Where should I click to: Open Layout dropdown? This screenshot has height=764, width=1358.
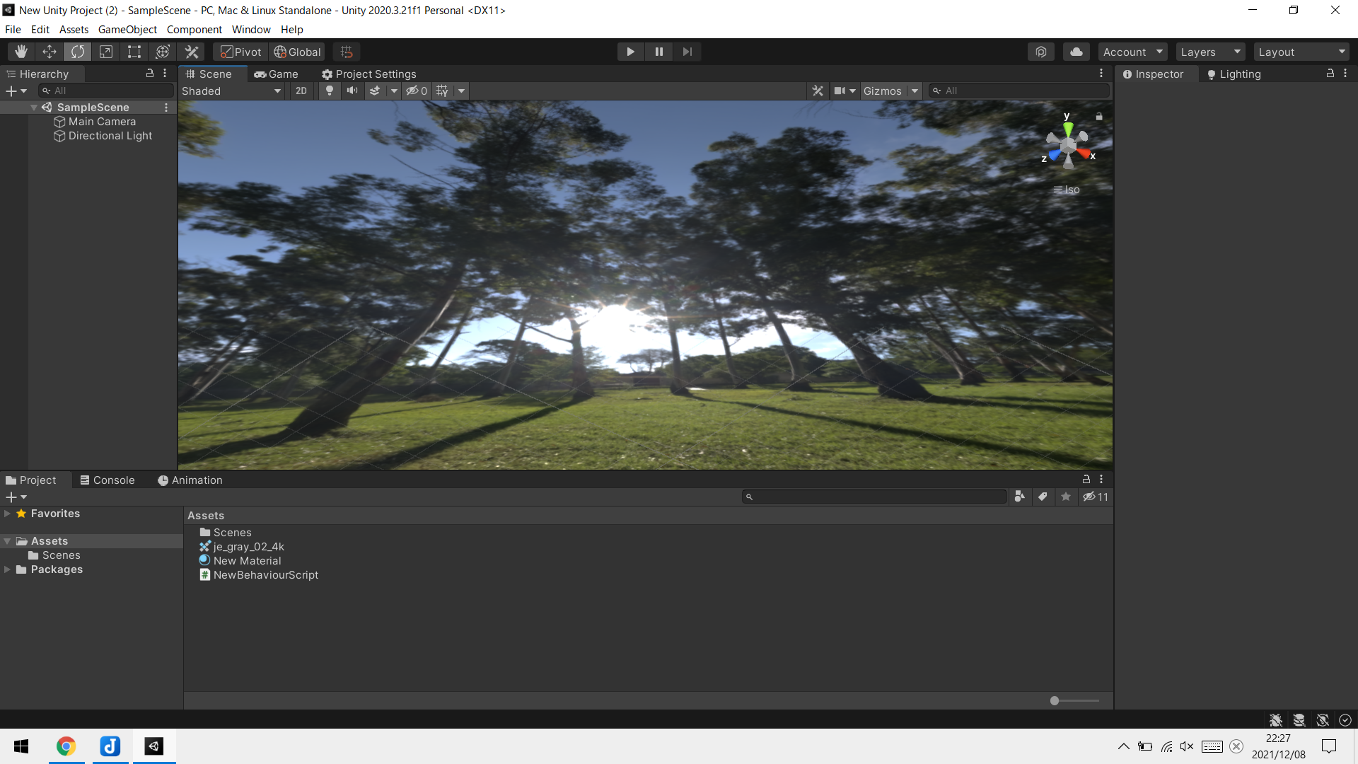point(1301,52)
